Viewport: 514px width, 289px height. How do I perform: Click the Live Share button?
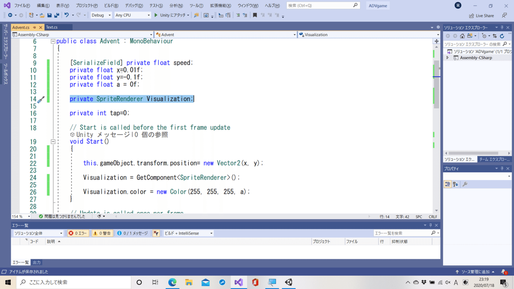tap(481, 15)
